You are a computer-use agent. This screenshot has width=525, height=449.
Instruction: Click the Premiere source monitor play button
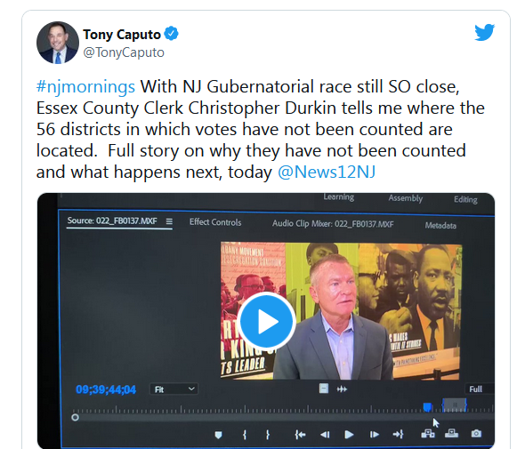pos(349,434)
